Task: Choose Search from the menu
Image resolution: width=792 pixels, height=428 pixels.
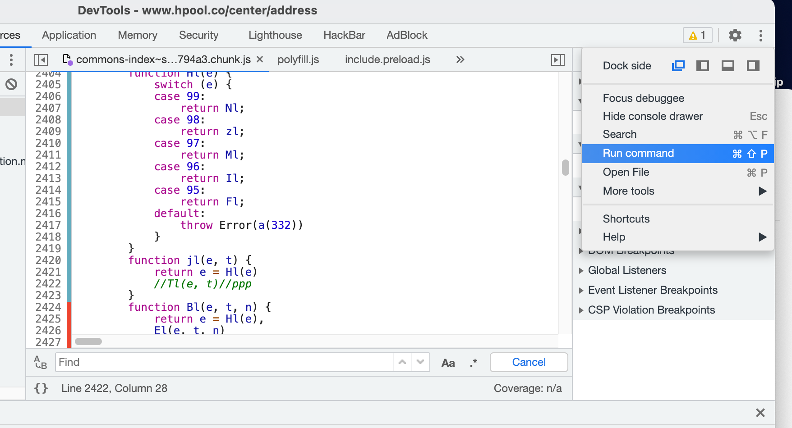Action: (678, 134)
